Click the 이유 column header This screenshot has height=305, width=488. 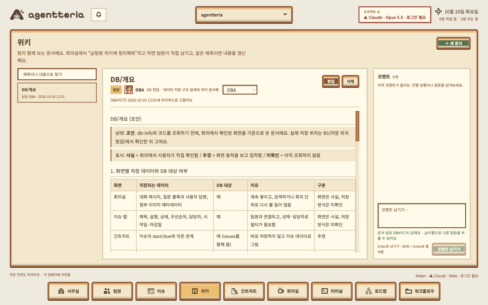coord(281,185)
